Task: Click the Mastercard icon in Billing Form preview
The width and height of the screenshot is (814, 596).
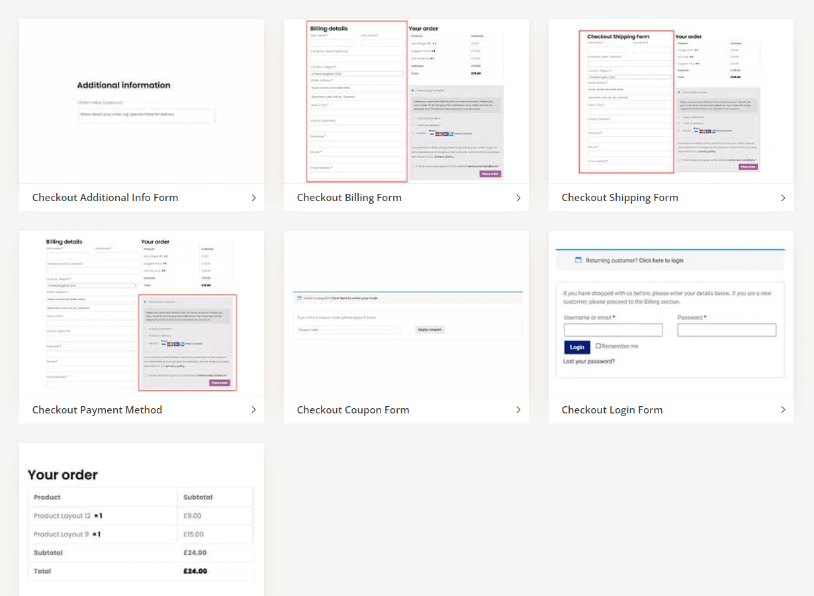Action: (x=439, y=134)
